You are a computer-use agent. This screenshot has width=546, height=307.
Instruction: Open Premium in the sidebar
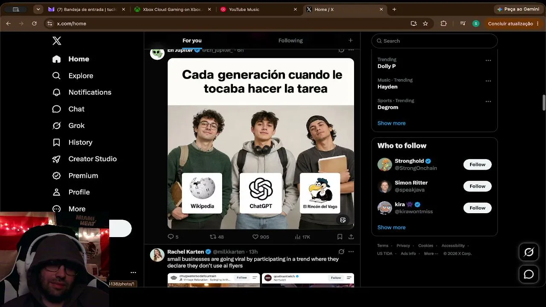click(x=75, y=176)
